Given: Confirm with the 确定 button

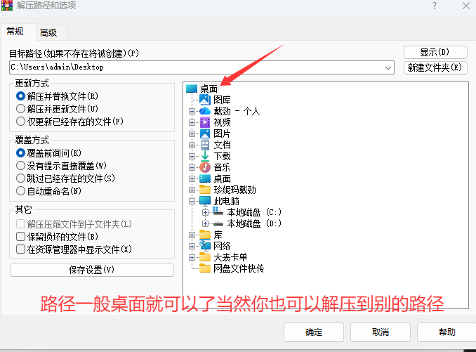Looking at the screenshot, I should click(314, 332).
